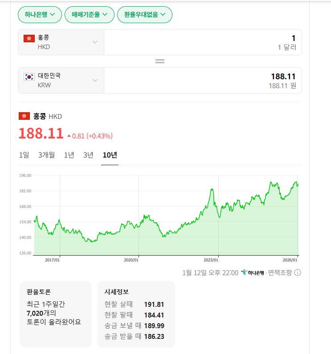This screenshot has width=331, height=354.
Task: Click the red up-arrow change indicator
Action: click(x=69, y=136)
